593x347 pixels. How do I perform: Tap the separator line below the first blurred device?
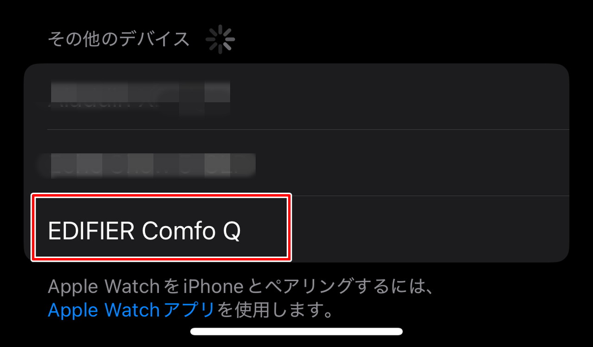tap(308, 129)
